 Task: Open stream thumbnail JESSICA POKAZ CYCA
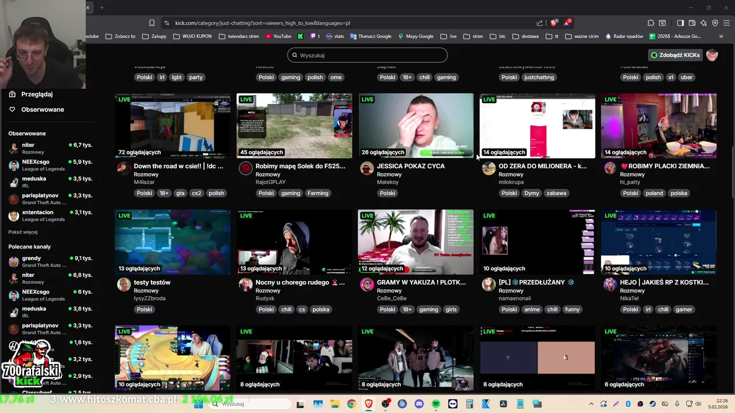[x=416, y=126]
